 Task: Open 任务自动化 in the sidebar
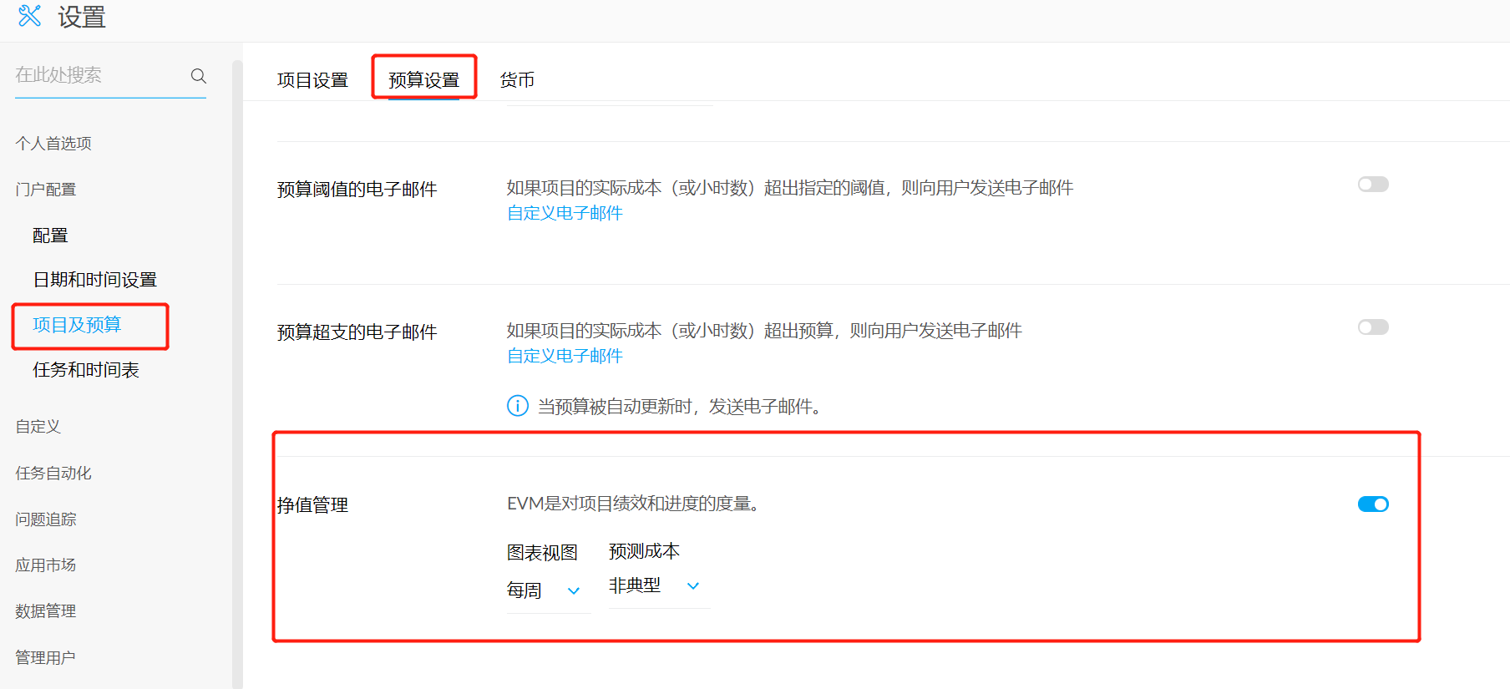(53, 474)
